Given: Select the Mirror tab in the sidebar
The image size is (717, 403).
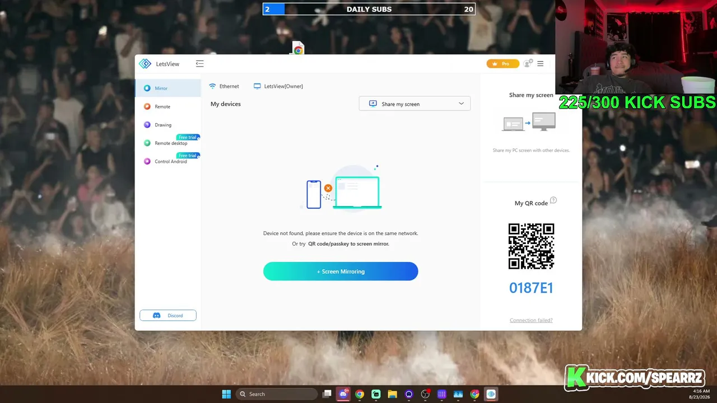Looking at the screenshot, I should (167, 88).
